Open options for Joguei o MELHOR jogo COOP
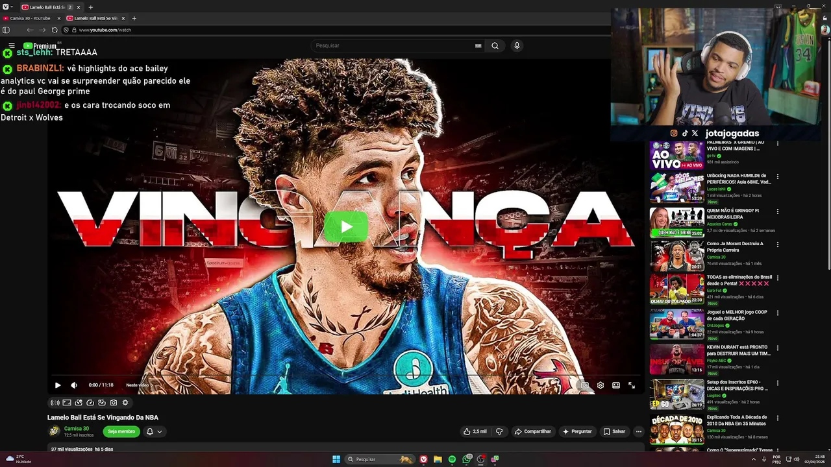The height and width of the screenshot is (467, 831). point(778,313)
